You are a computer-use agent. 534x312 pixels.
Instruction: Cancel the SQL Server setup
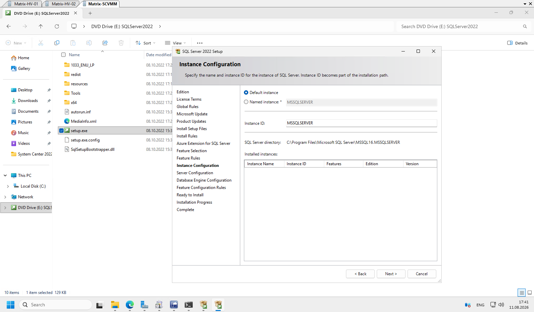point(422,274)
